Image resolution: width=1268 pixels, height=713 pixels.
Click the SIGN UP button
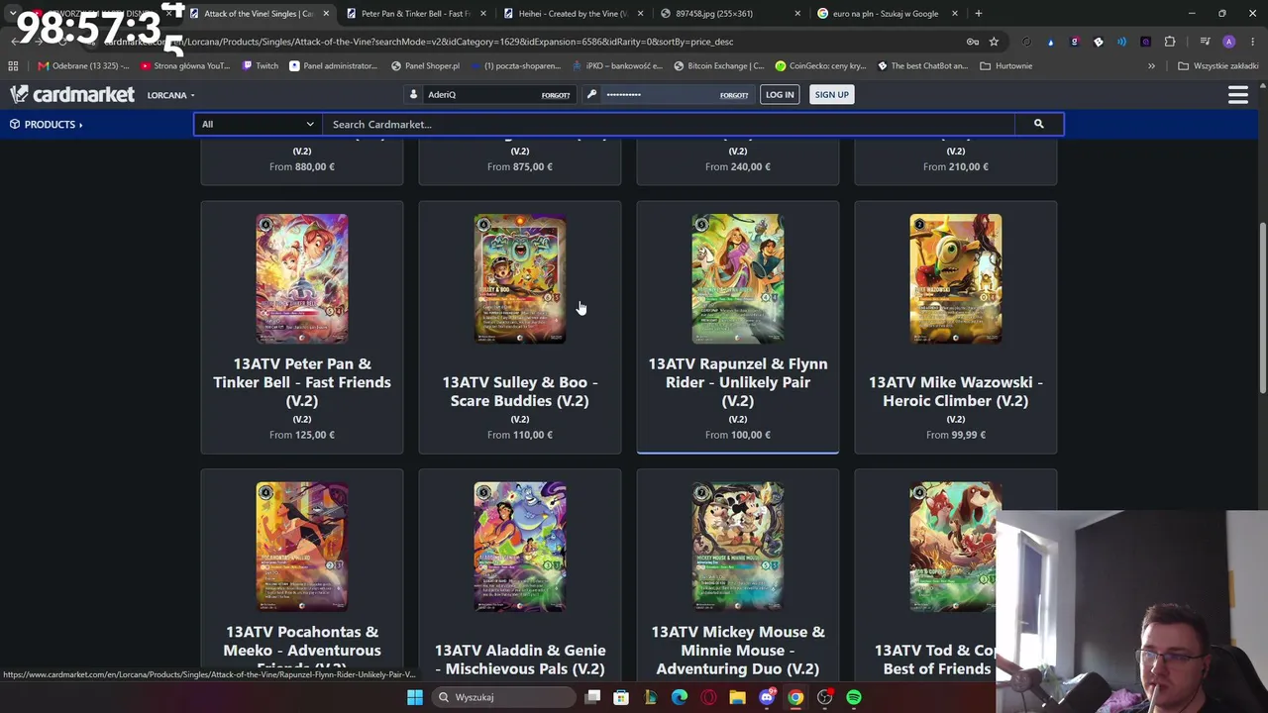pos(831,94)
